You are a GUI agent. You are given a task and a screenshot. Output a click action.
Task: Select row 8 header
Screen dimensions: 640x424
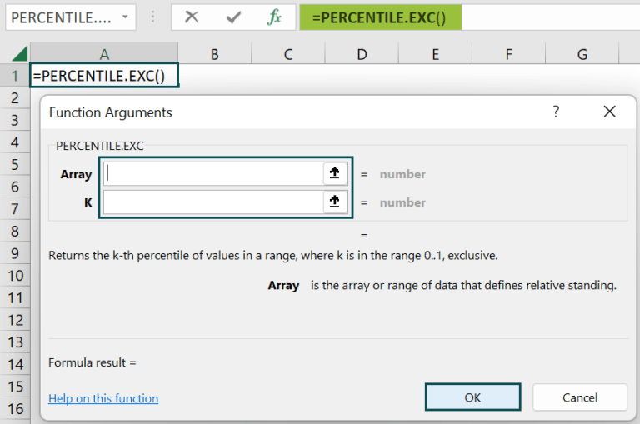coord(15,231)
